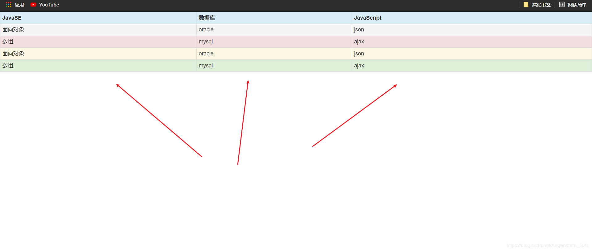Click mysql in the green row
This screenshot has width=592, height=251.
coord(206,66)
